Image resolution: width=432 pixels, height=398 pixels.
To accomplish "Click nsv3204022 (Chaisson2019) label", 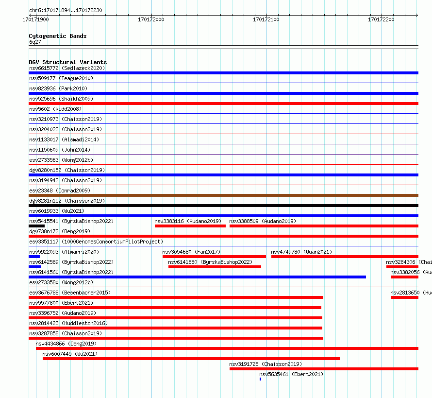I will (x=66, y=129).
